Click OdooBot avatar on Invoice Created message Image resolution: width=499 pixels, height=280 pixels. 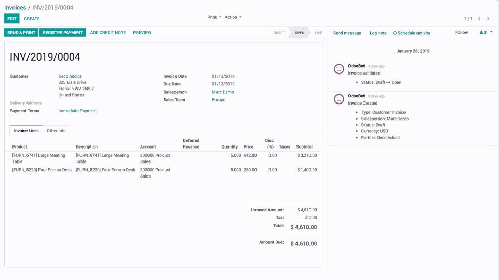coord(339,99)
